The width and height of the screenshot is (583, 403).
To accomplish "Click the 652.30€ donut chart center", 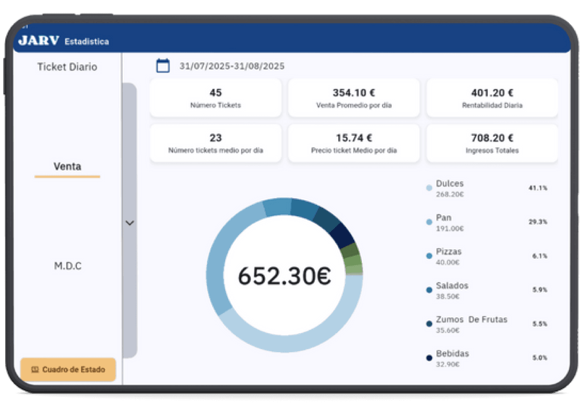I will click(x=284, y=276).
